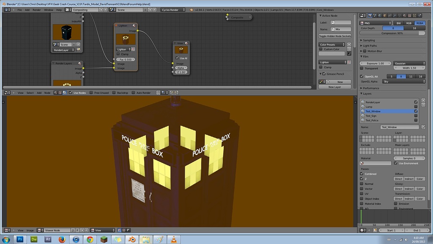Click the New grease pencil button
This screenshot has height=244, width=433.
tap(339, 82)
